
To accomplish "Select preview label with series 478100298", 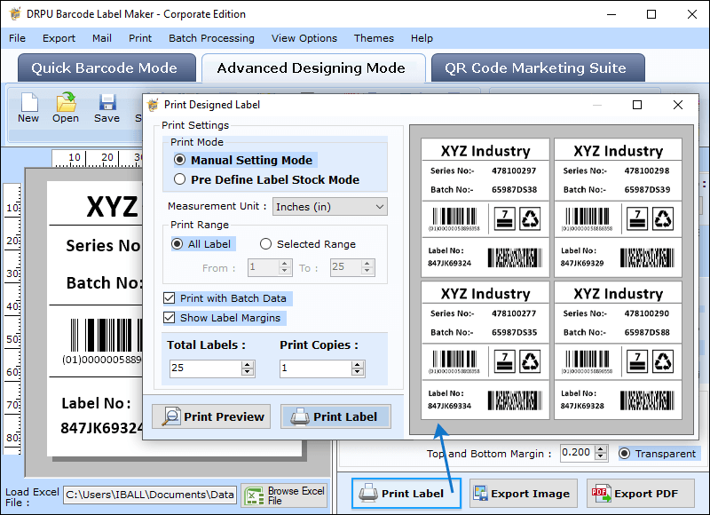I will (x=618, y=208).
